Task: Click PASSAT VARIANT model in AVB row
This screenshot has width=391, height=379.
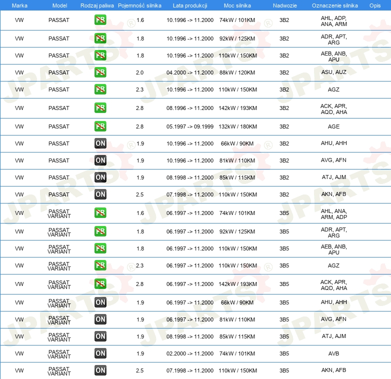Action: (59, 354)
